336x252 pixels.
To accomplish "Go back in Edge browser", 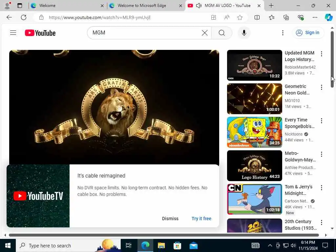I will coord(9,17).
